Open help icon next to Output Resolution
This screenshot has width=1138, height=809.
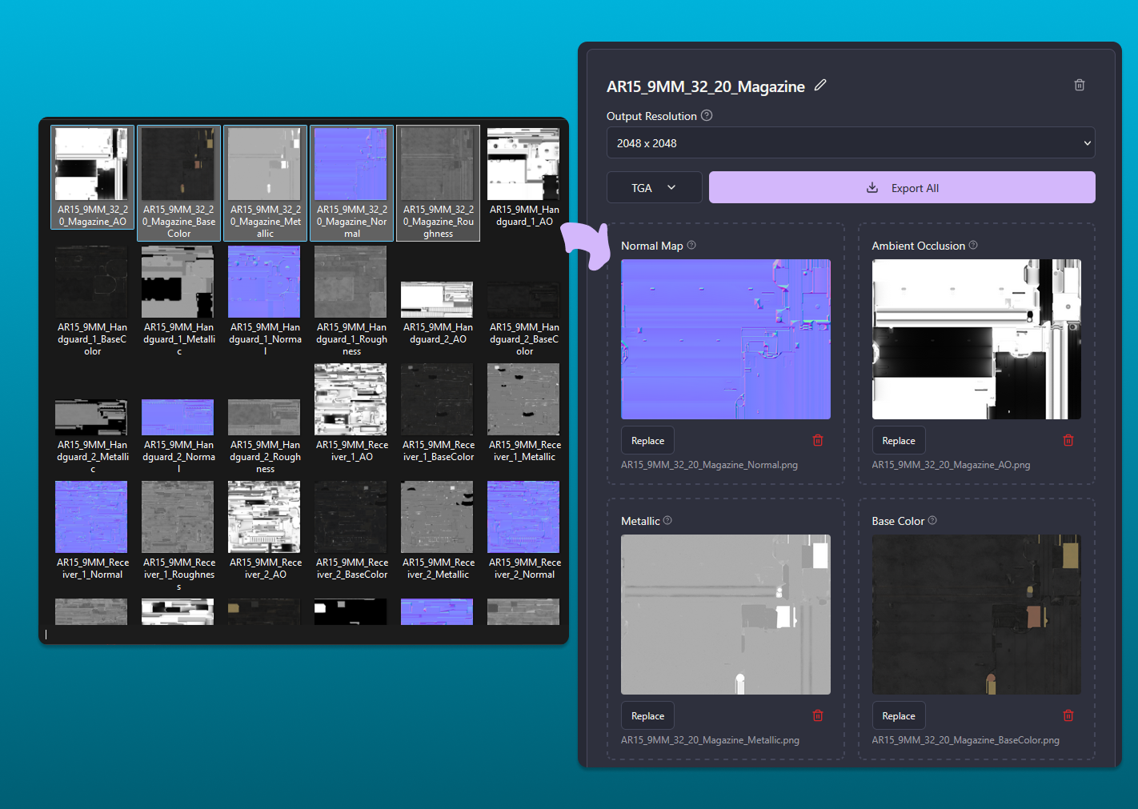(707, 115)
